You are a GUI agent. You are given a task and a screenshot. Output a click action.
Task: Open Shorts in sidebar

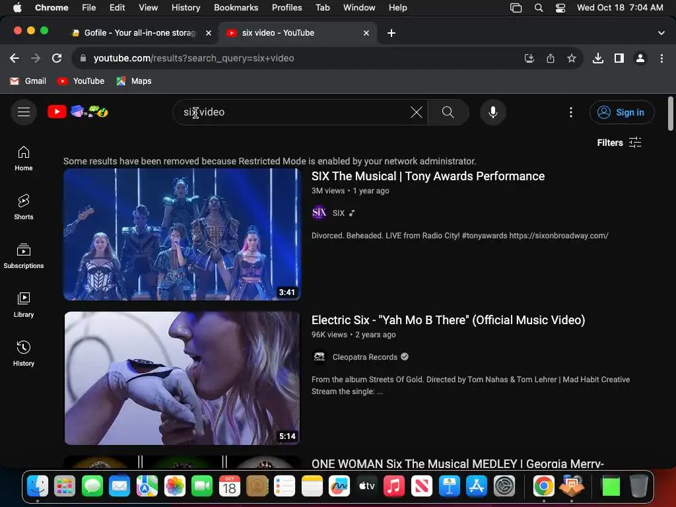pyautogui.click(x=24, y=207)
